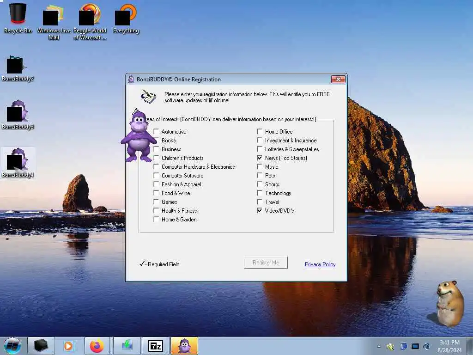Screen dimensions: 473x355
Task: Click the Show desktop strip
Action: 470,346
